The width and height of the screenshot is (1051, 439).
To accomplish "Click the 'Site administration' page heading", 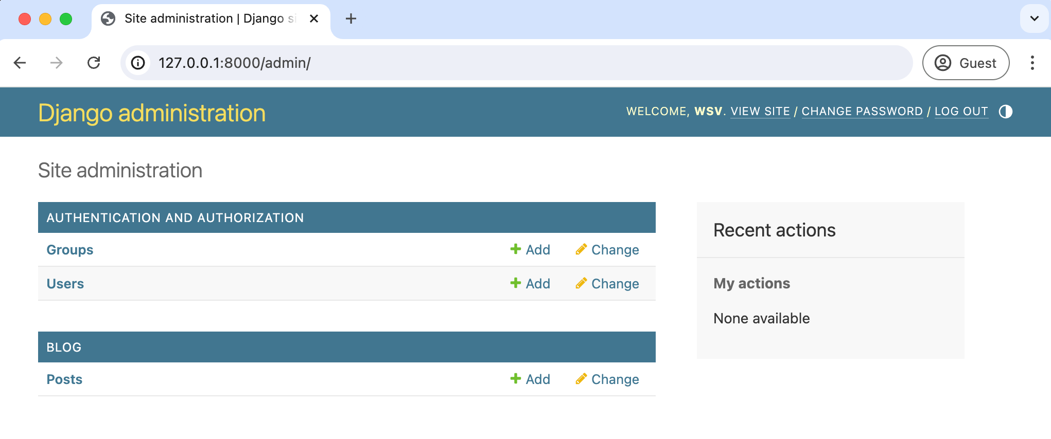I will (120, 171).
